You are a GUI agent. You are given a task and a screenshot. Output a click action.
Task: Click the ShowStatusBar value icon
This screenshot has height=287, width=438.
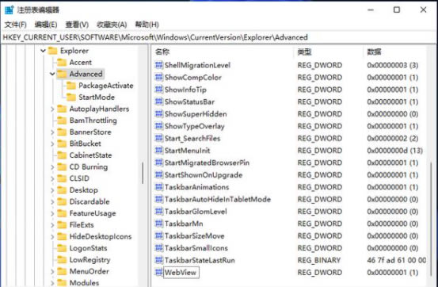(x=158, y=101)
